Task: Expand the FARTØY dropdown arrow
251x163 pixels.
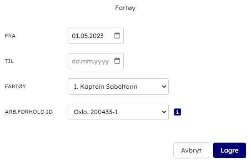Action: [x=164, y=86]
